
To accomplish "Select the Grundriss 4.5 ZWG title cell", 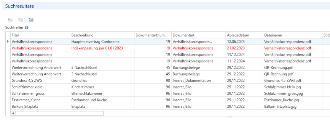I will 40,80.
